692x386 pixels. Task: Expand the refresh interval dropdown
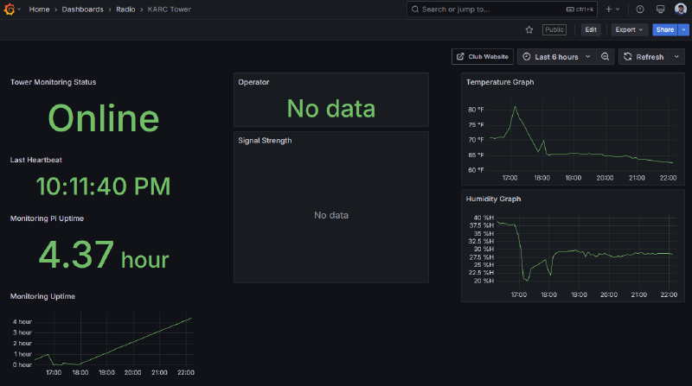tap(676, 56)
